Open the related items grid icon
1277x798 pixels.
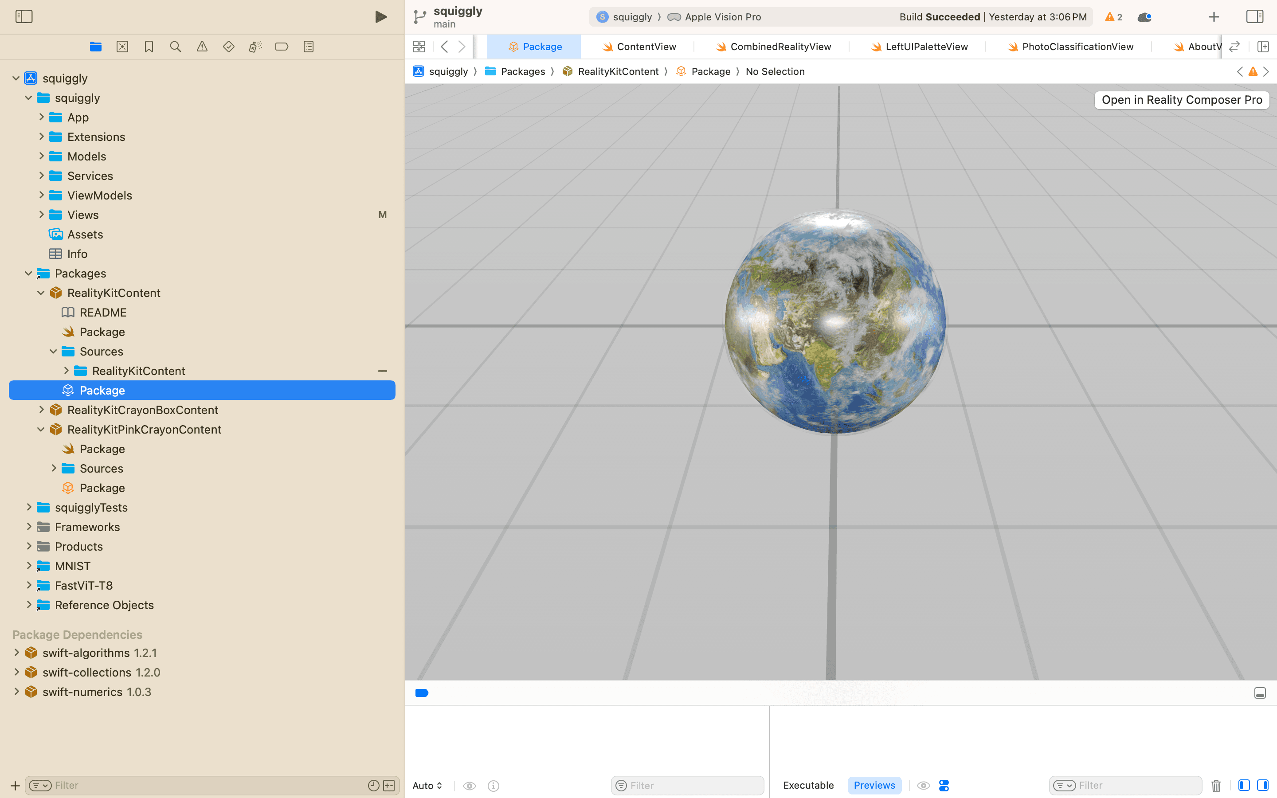[x=419, y=47]
